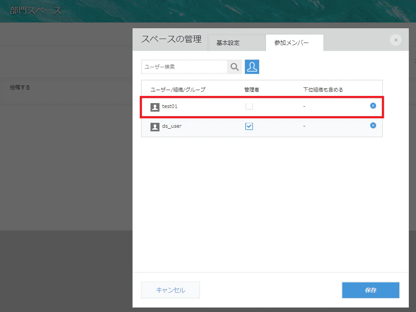
Task: Click the ユーザー/組織/グループ column header
Action: (178, 90)
